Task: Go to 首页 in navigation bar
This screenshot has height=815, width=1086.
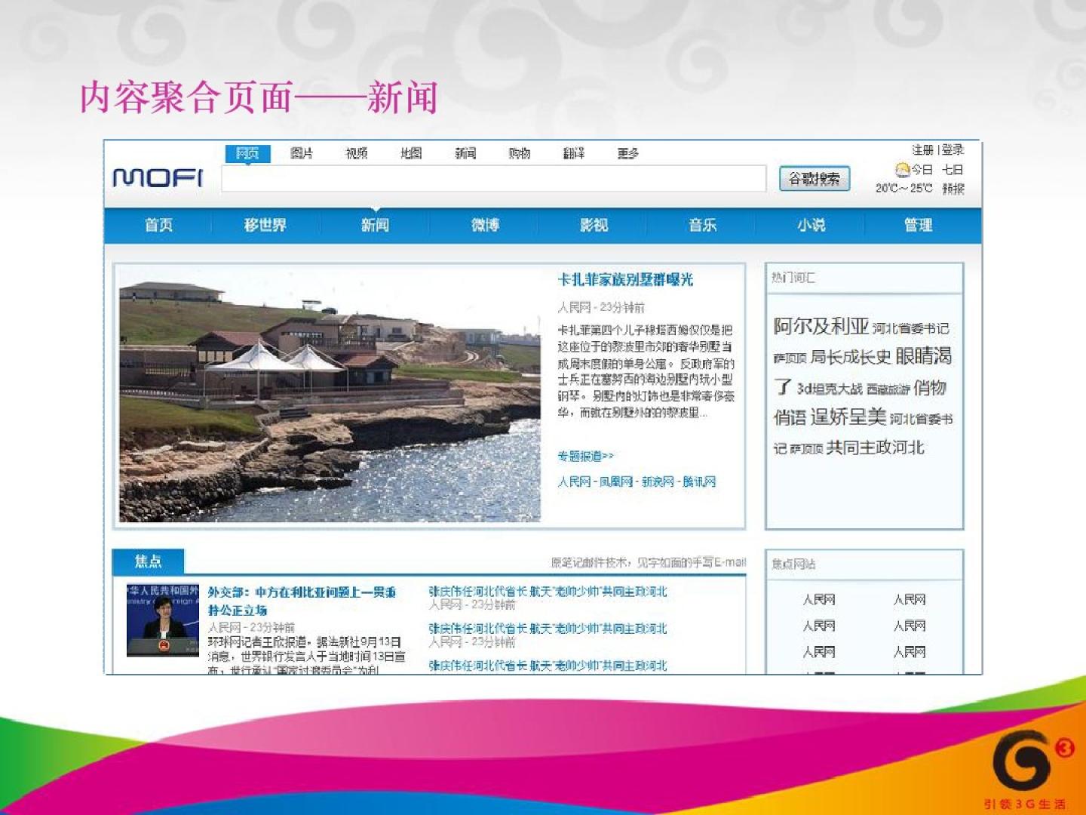Action: [158, 225]
